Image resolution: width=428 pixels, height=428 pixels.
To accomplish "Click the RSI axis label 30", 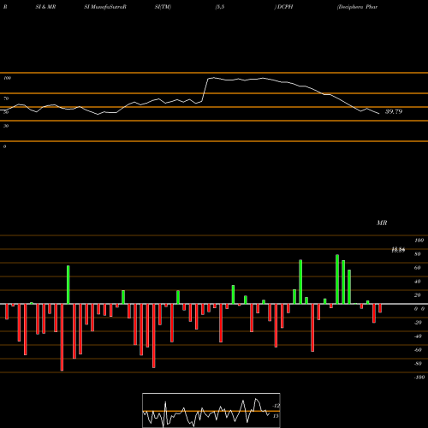I will (6, 126).
